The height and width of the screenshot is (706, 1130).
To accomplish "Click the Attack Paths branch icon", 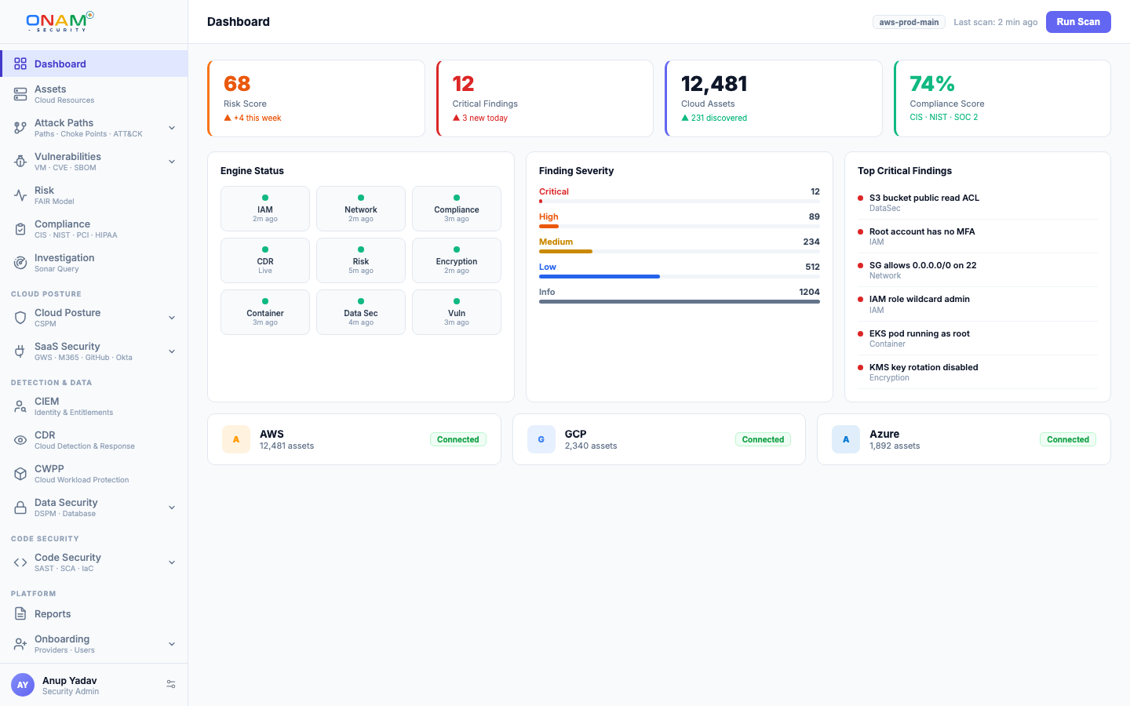I will click(x=20, y=128).
